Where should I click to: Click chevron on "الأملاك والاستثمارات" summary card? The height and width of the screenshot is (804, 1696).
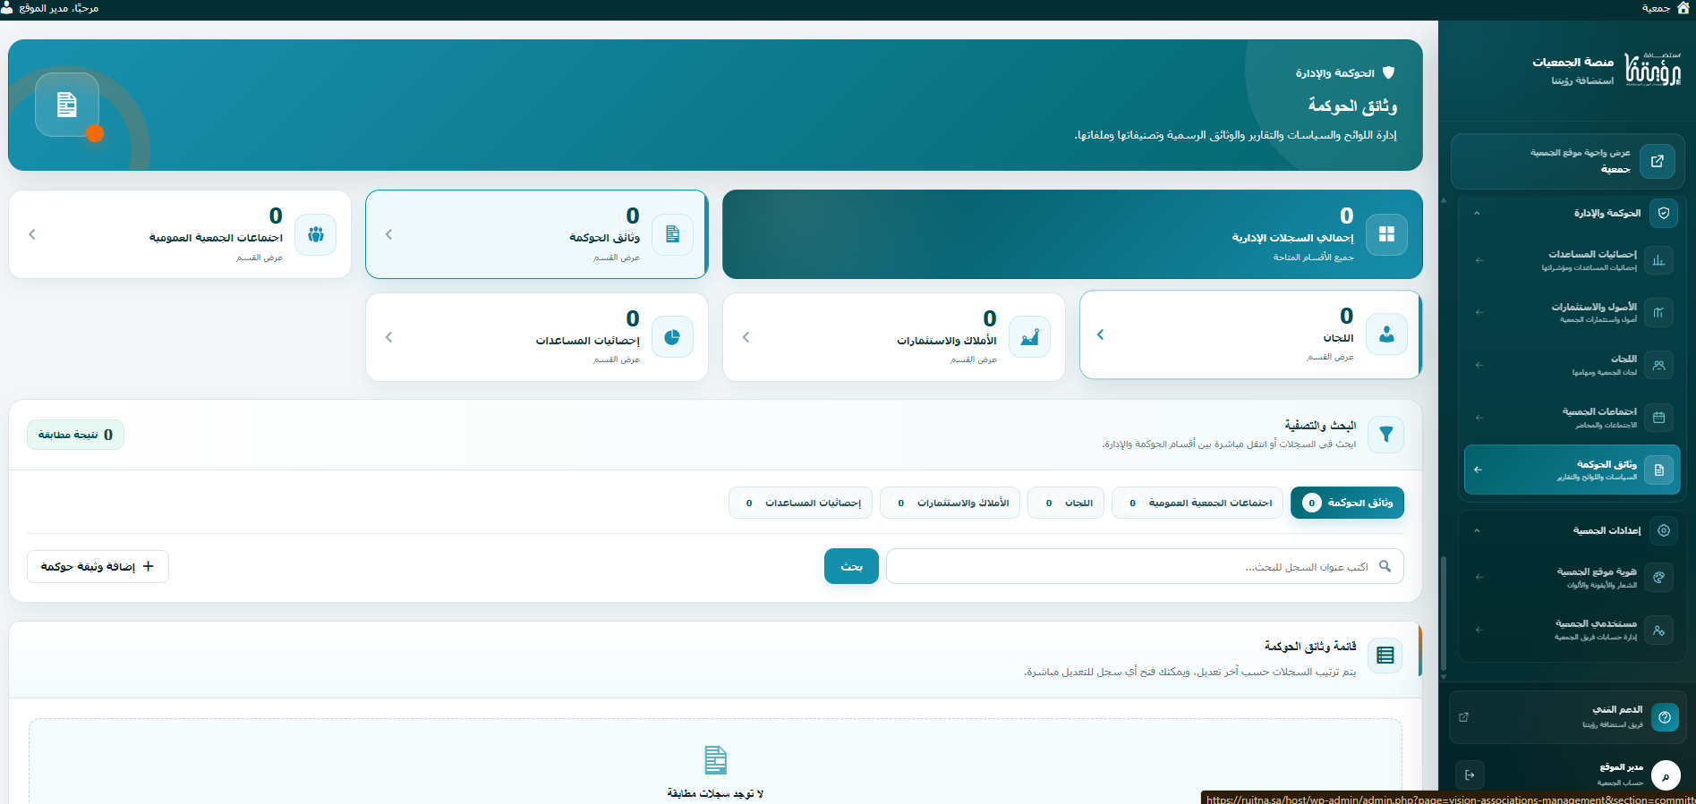tap(746, 337)
